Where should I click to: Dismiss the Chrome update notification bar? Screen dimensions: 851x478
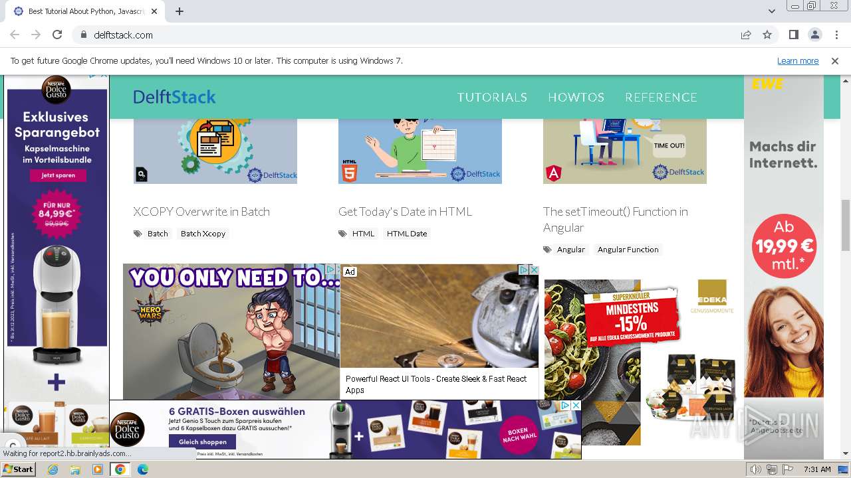(x=835, y=60)
